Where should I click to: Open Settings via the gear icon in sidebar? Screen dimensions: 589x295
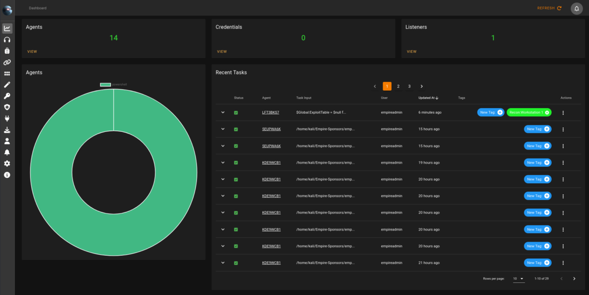[x=7, y=162]
